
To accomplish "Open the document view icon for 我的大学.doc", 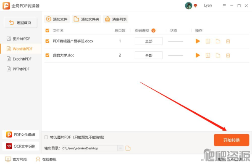I will [x=208, y=56].
